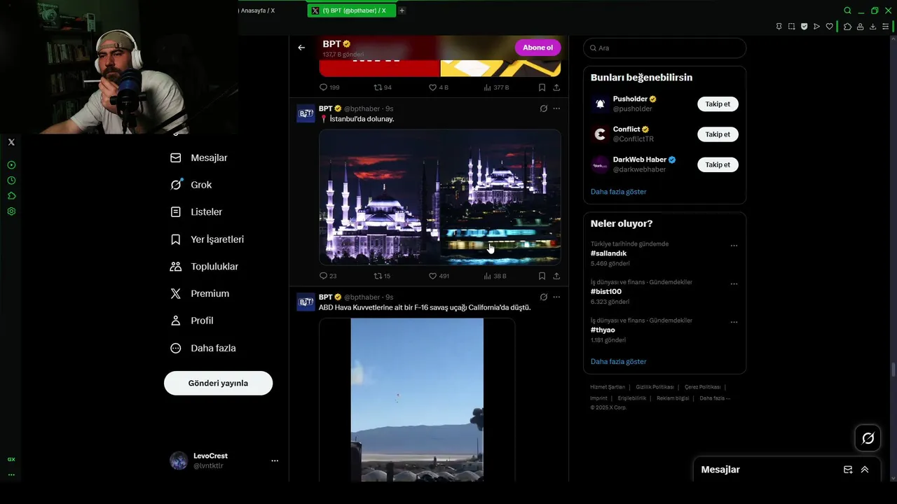Open the extensions cube in browser toolbar
Viewport: 897px width, 504px height.
click(847, 27)
